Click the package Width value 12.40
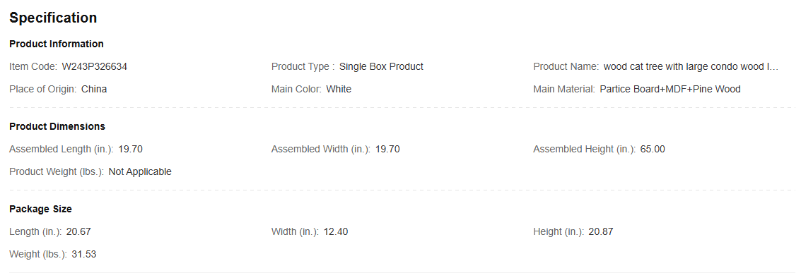Image resolution: width=801 pixels, height=273 pixels. 336,232
